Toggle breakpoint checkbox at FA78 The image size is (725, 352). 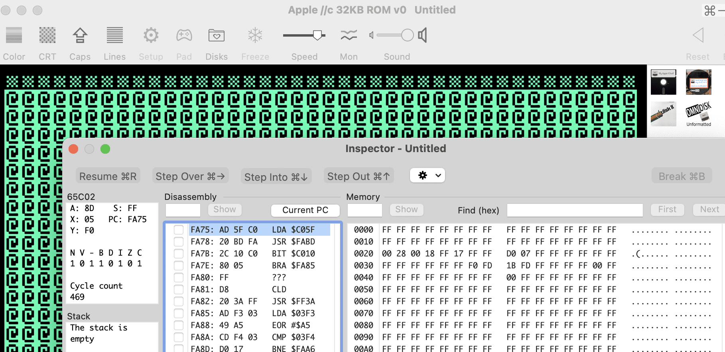point(179,242)
